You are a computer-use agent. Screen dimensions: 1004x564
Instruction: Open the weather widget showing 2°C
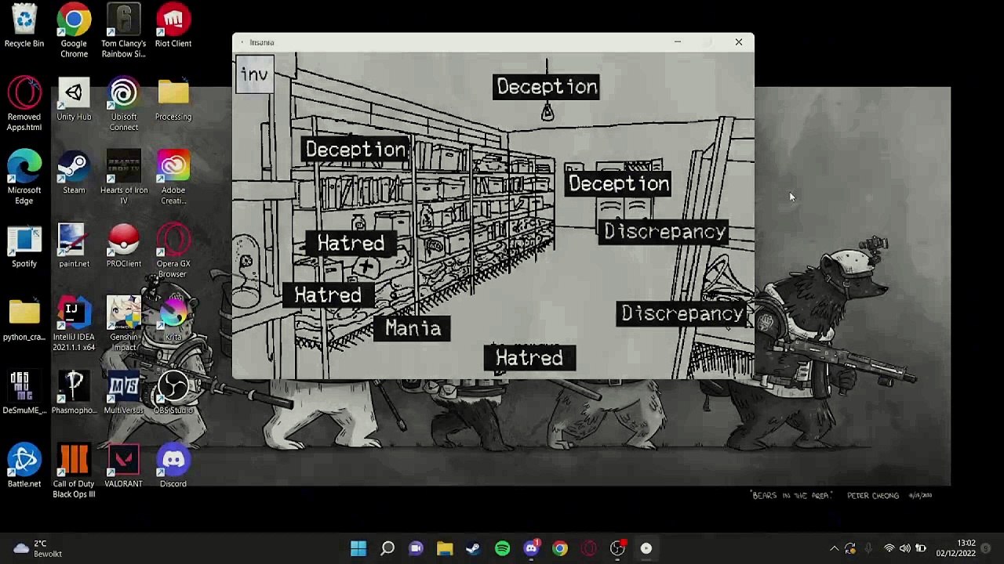38,548
